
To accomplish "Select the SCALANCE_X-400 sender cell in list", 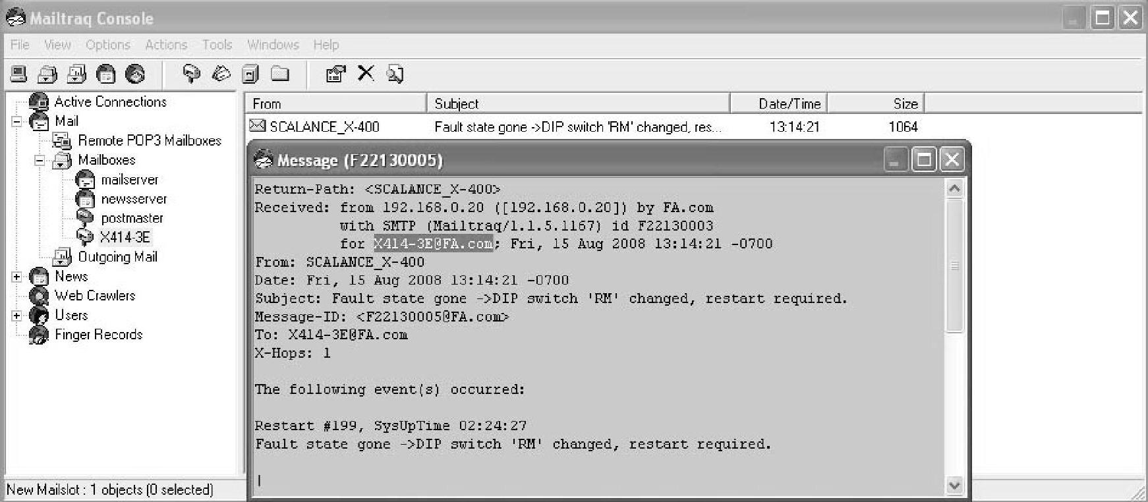I will pos(324,126).
